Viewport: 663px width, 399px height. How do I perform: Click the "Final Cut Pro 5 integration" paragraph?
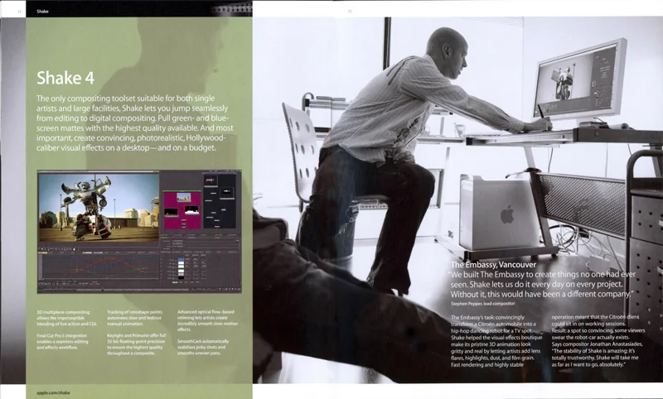click(62, 342)
